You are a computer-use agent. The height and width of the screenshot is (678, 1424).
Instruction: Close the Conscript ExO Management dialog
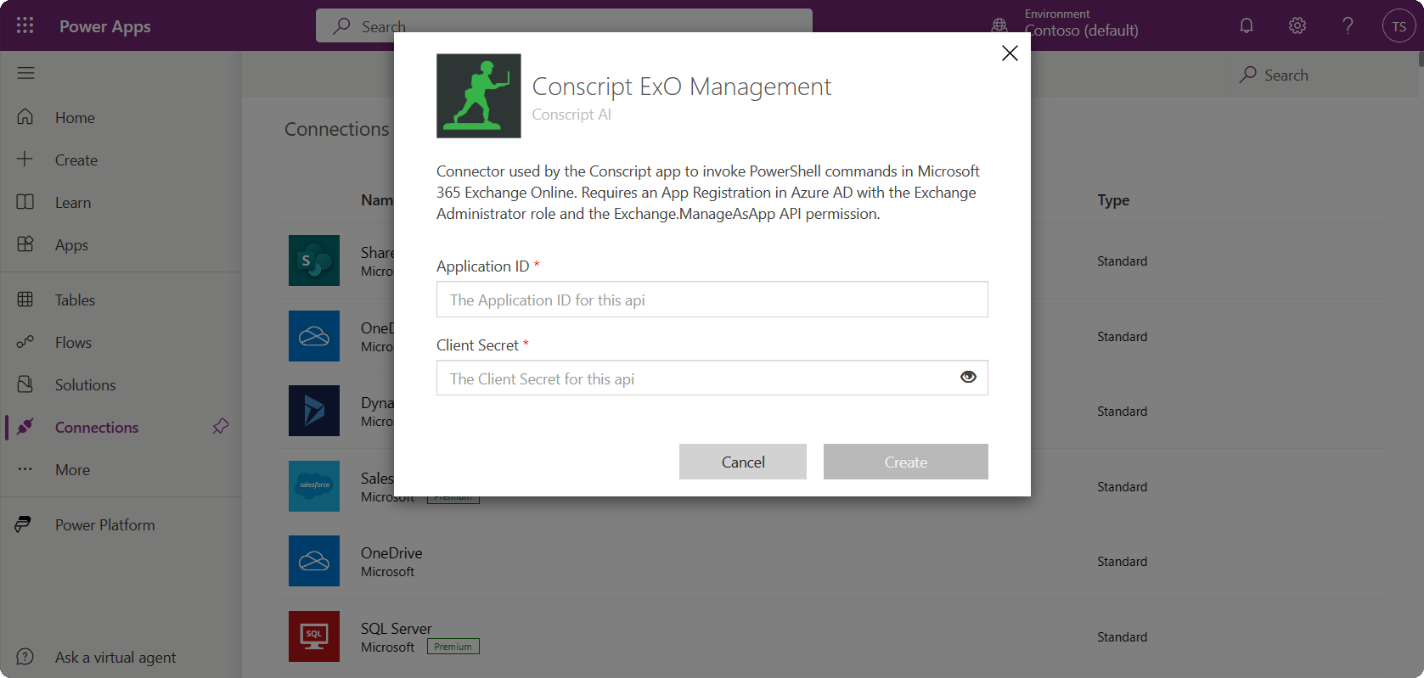point(1010,53)
